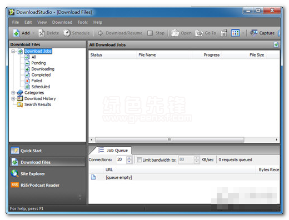The width and height of the screenshot is (289, 220).
Task: Click the Delete toolbar button
Action: pos(48,33)
